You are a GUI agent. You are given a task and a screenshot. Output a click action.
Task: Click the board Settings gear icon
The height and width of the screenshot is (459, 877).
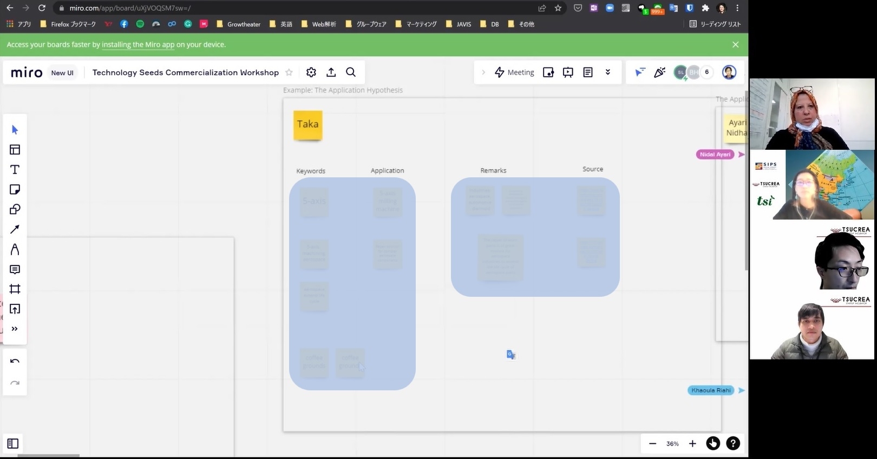(311, 72)
